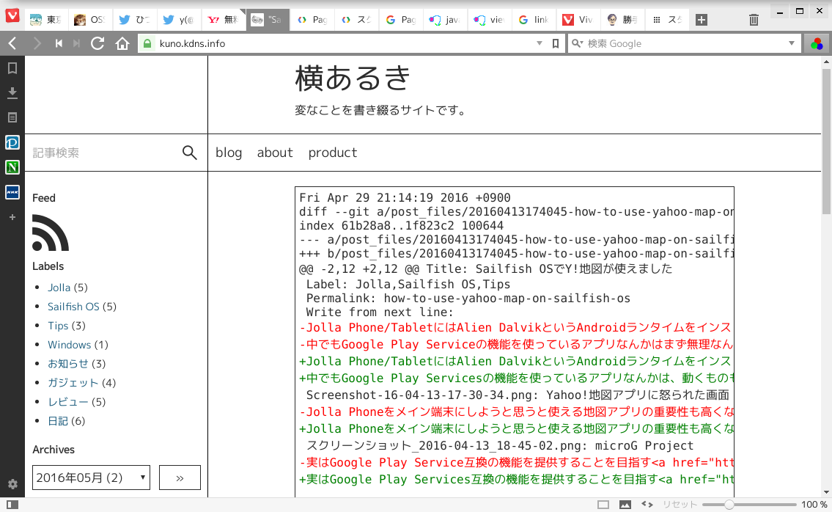Open the blue P web panel
Viewport: 832px width, 512px height.
pyautogui.click(x=12, y=142)
